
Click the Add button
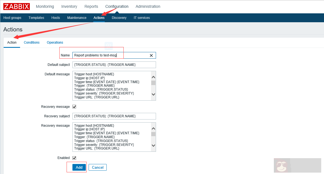[79, 167]
